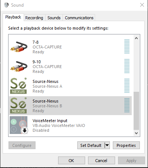Confirm with the OK button
148x168 pixels.
coord(71,161)
